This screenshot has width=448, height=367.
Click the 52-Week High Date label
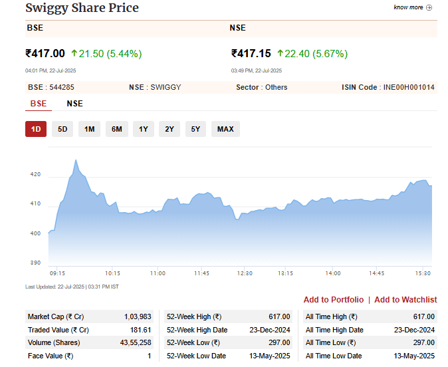[x=197, y=330]
